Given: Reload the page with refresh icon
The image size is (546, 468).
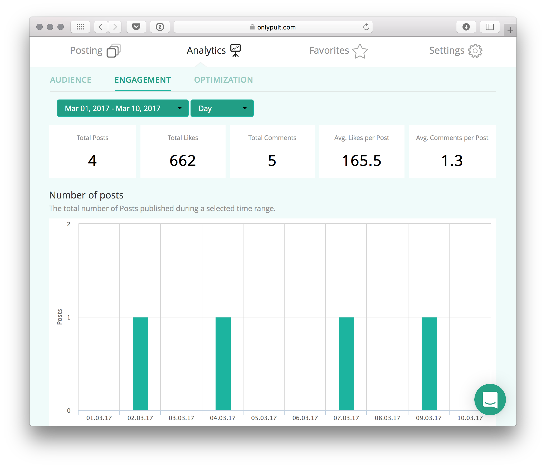Looking at the screenshot, I should [366, 27].
